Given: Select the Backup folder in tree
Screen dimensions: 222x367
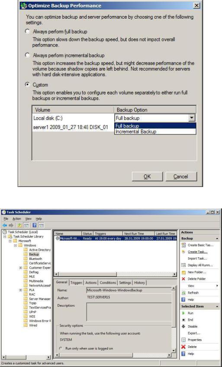Looking at the screenshot, I should click(34, 254).
